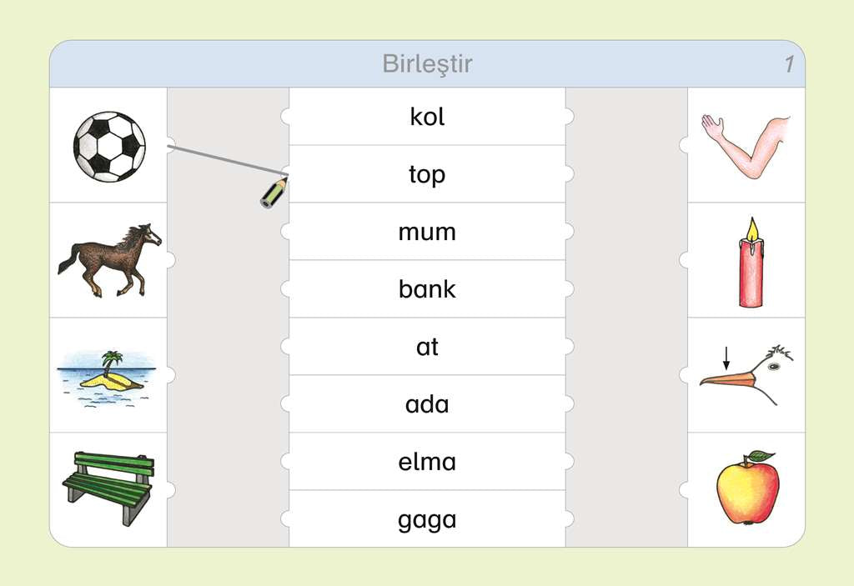Click the bent arm picture
This screenshot has width=854, height=586.
(x=746, y=146)
